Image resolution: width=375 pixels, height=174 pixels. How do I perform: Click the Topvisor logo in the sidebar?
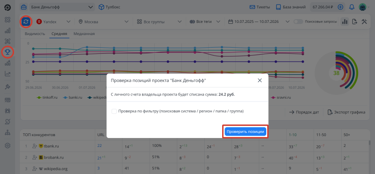[x=7, y=7]
